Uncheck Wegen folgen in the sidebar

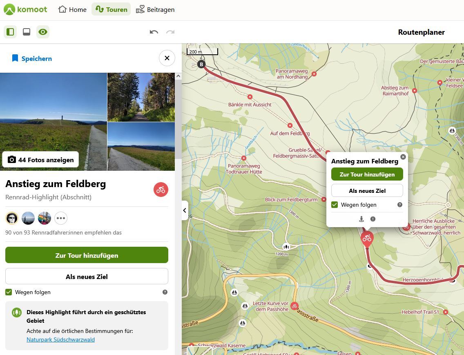pos(9,292)
